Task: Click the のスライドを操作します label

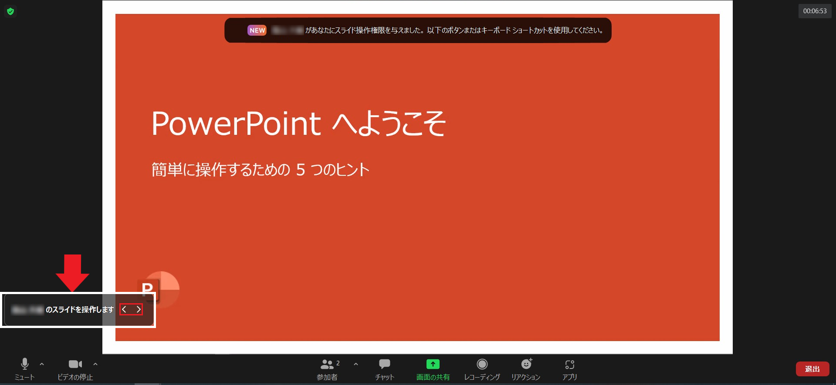Action: [x=80, y=309]
